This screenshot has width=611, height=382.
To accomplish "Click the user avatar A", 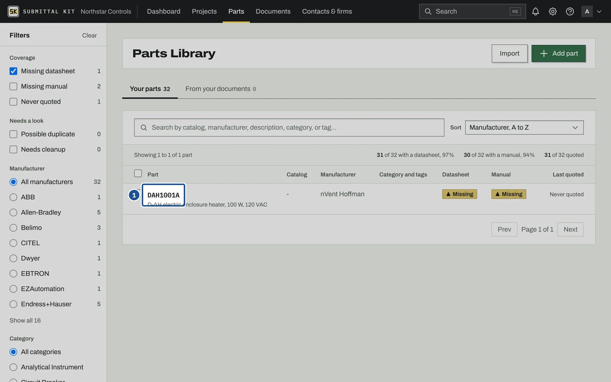I will point(587,11).
